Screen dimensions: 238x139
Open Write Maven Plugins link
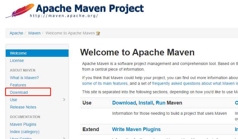136,129
